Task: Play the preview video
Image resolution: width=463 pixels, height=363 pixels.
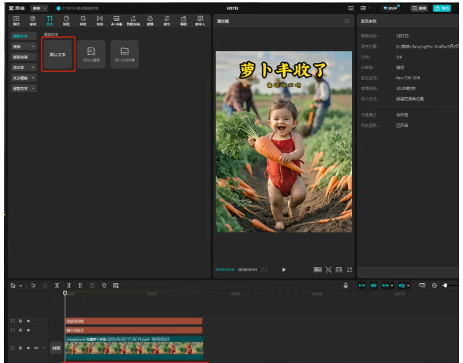Action: [284, 270]
